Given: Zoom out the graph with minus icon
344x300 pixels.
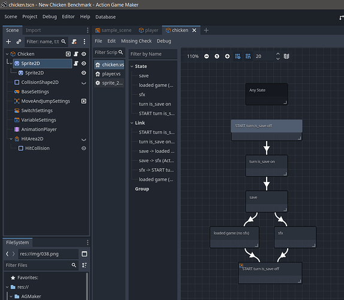Looking at the screenshot, I should coord(206,56).
